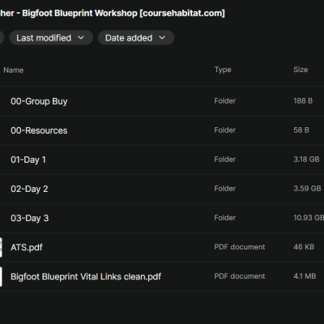
Task: Click PDF document type in Vital Links row
Action: pyautogui.click(x=240, y=276)
